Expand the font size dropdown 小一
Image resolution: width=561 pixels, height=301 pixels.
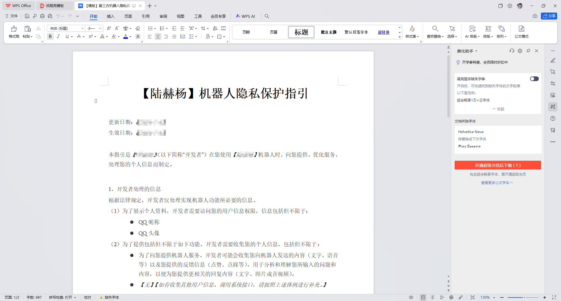point(100,28)
